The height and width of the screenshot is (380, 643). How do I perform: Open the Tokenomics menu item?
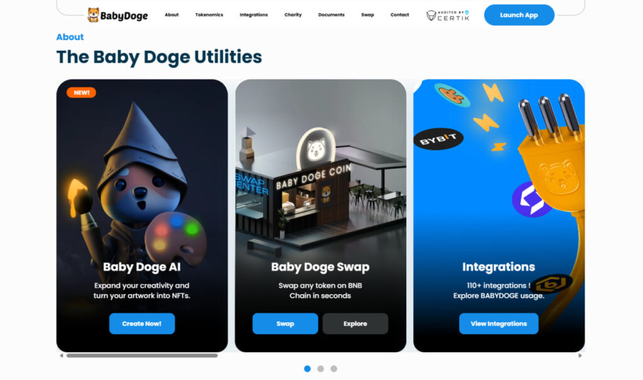209,15
